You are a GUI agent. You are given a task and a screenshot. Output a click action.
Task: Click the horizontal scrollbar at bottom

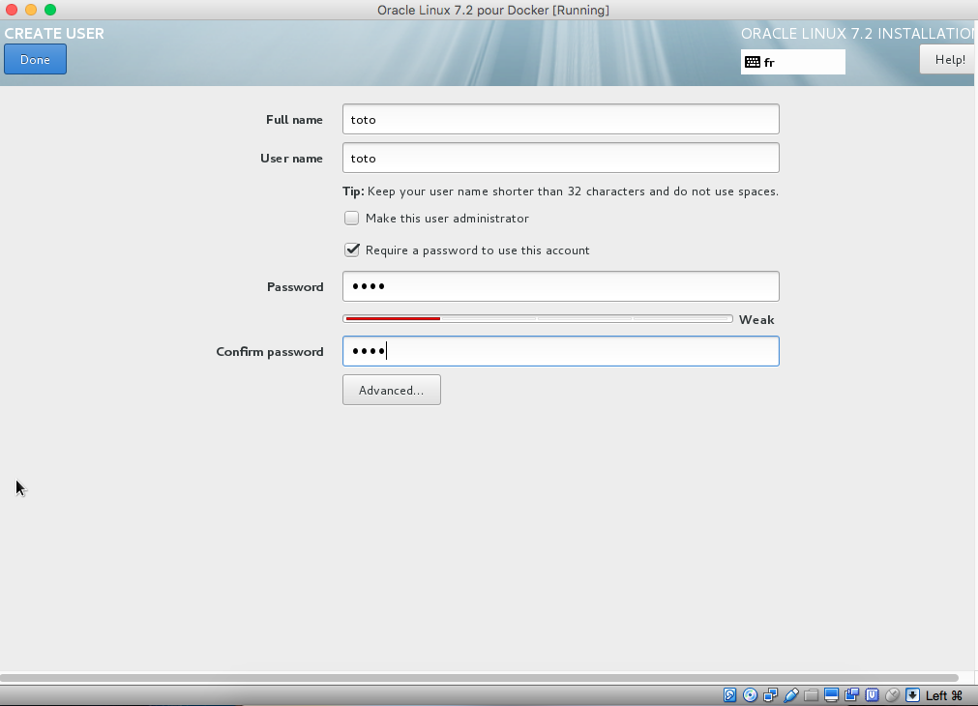(x=479, y=678)
